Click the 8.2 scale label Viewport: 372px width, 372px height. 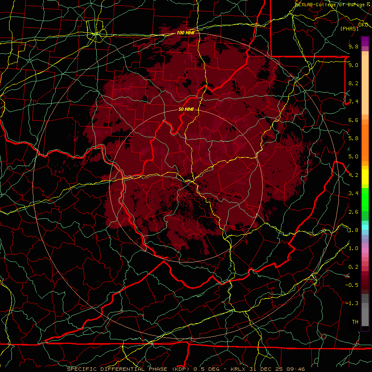point(353,83)
